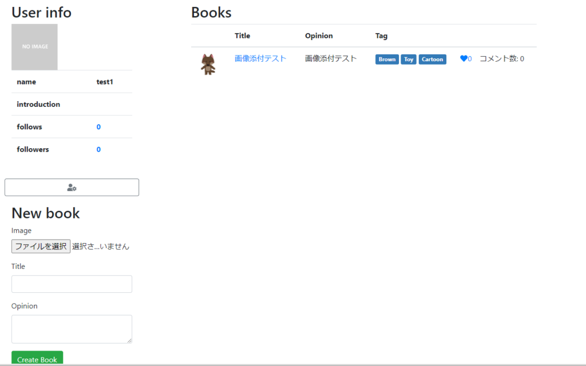Click the User info heading
Screen dimensions: 586x366
click(x=41, y=13)
